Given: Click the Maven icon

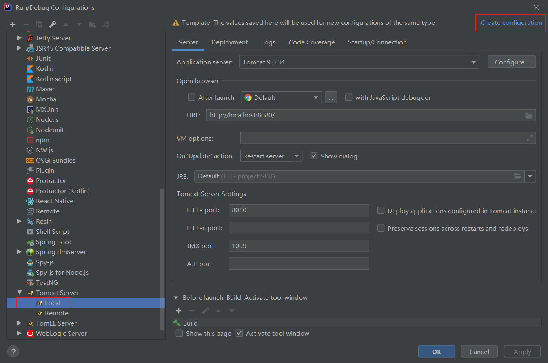Looking at the screenshot, I should pyautogui.click(x=30, y=89).
